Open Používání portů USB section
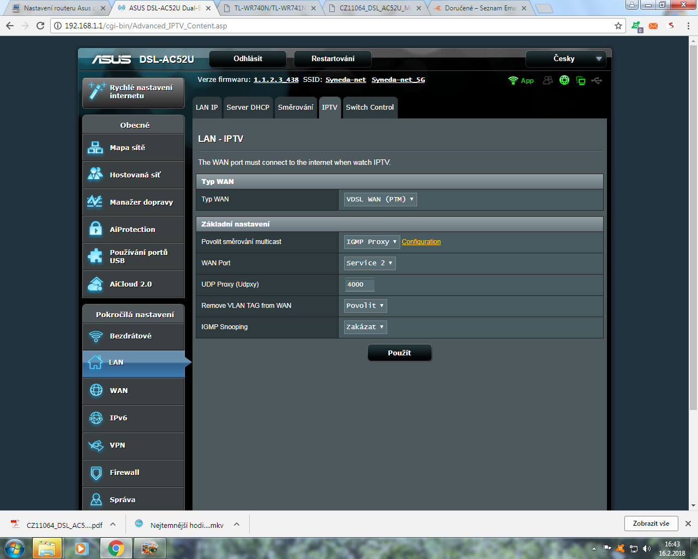This screenshot has height=559, width=698. tap(134, 257)
